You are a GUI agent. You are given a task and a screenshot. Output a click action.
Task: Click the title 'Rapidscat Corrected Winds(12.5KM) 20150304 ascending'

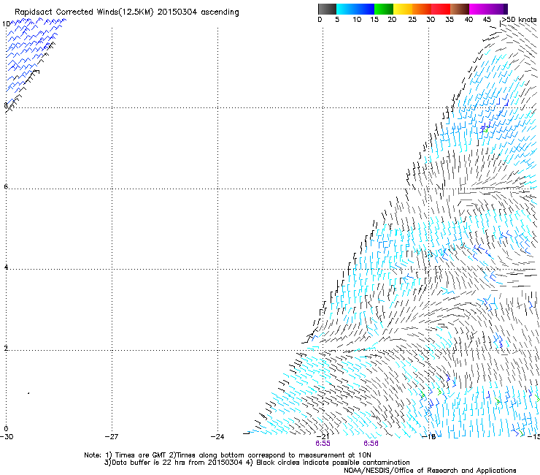coord(127,12)
